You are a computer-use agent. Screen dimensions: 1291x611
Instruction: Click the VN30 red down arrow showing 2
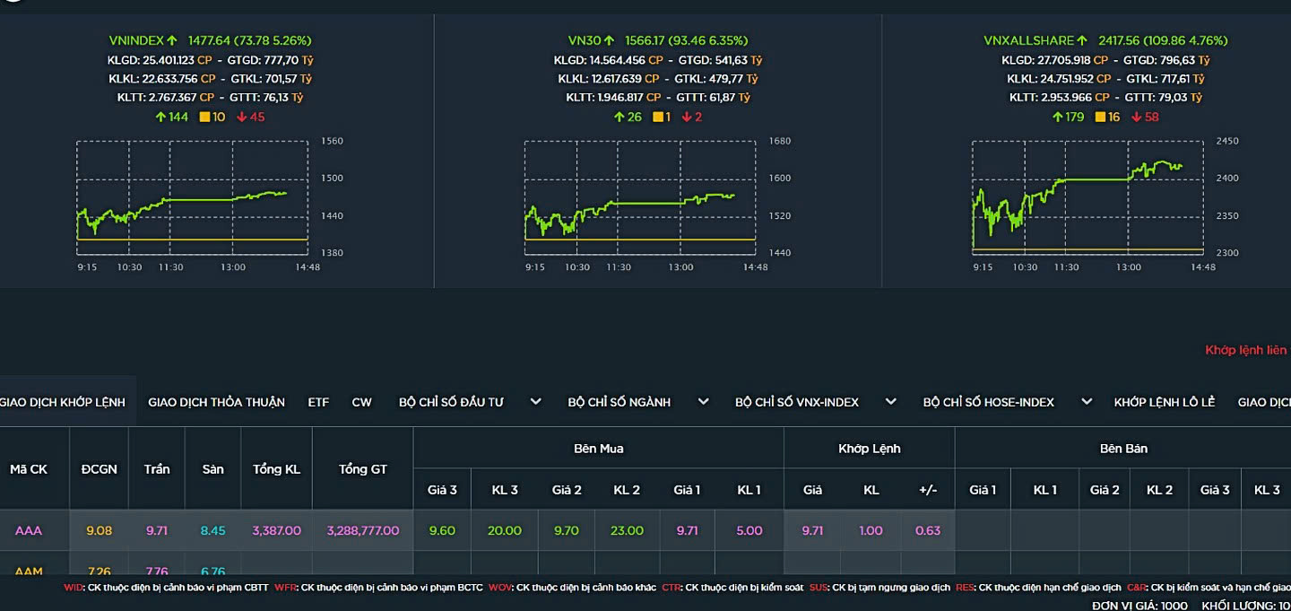686,117
